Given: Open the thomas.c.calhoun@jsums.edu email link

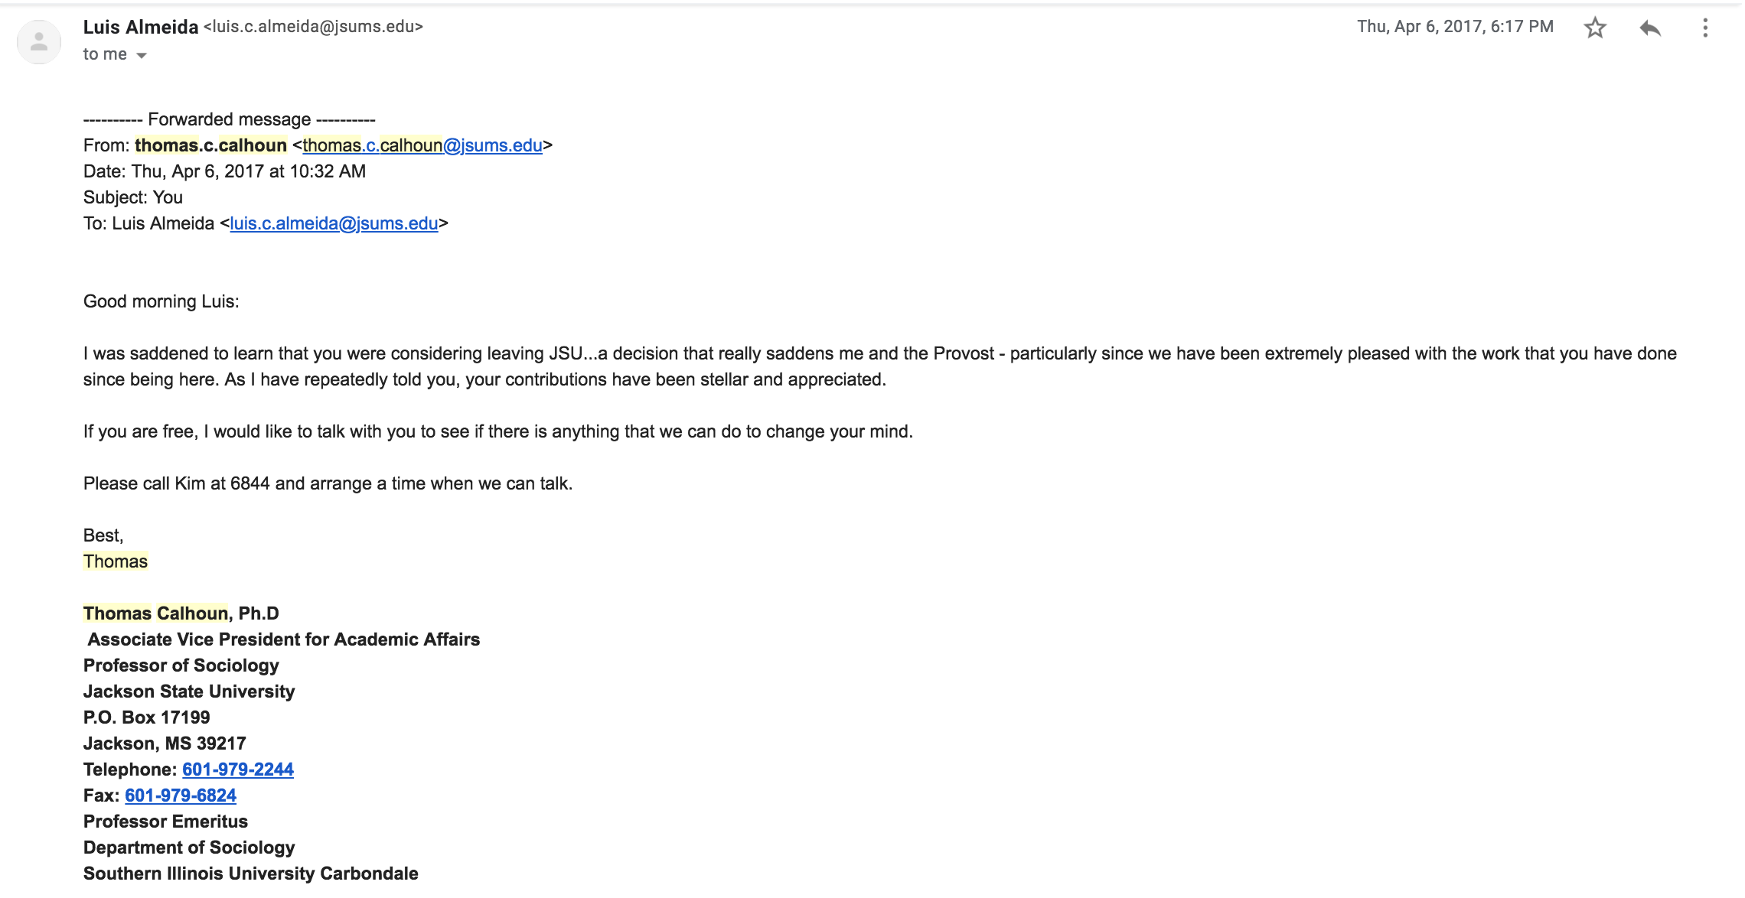Looking at the screenshot, I should pos(422,145).
